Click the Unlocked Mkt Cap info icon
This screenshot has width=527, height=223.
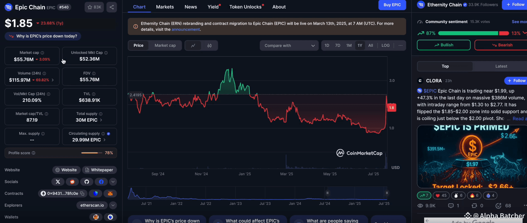(106, 53)
